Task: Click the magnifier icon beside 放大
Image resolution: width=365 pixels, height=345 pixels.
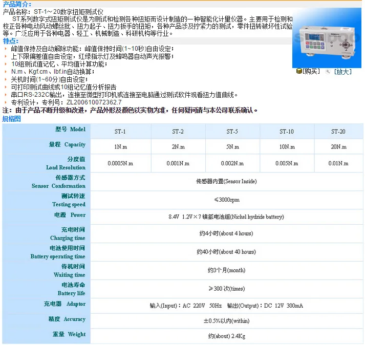Action: (328, 72)
